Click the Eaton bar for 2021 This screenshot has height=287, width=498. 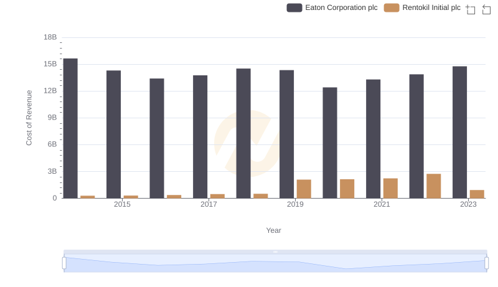coord(373,139)
